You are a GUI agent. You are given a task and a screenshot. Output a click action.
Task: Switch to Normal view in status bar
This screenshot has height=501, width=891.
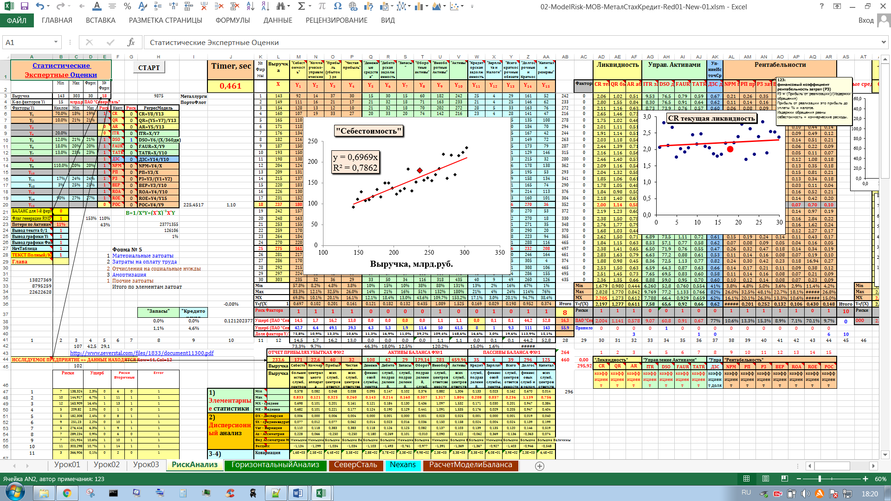[746, 479]
